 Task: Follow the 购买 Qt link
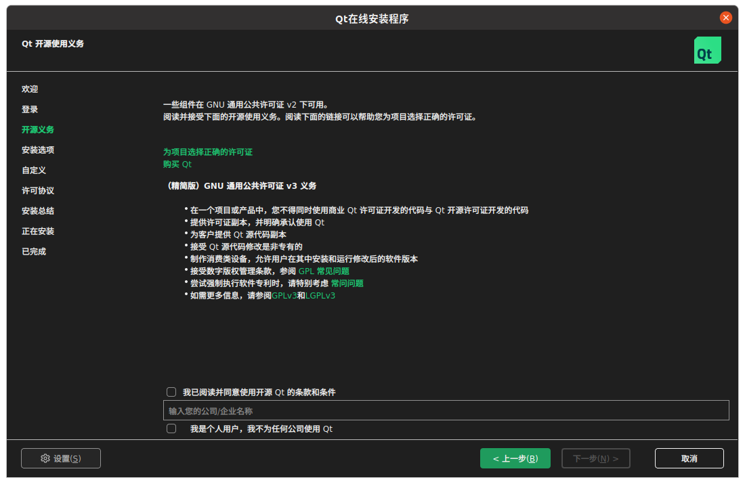click(177, 164)
